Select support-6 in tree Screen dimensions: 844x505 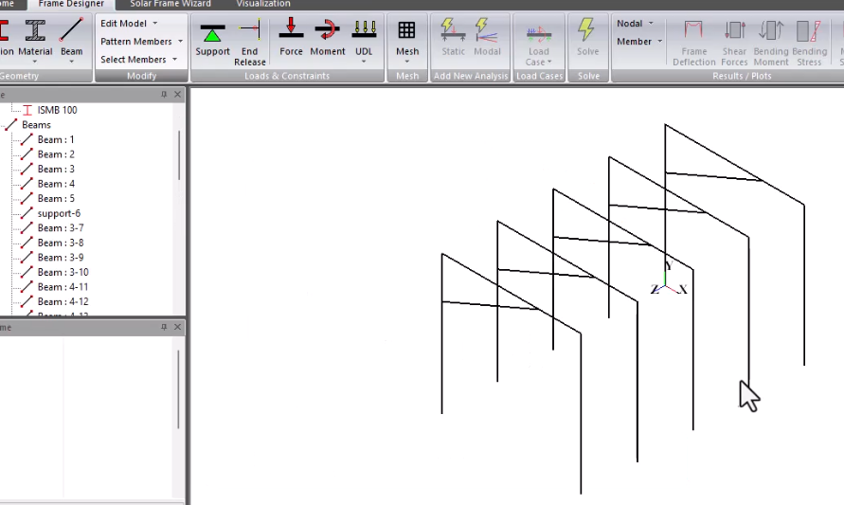click(x=59, y=213)
